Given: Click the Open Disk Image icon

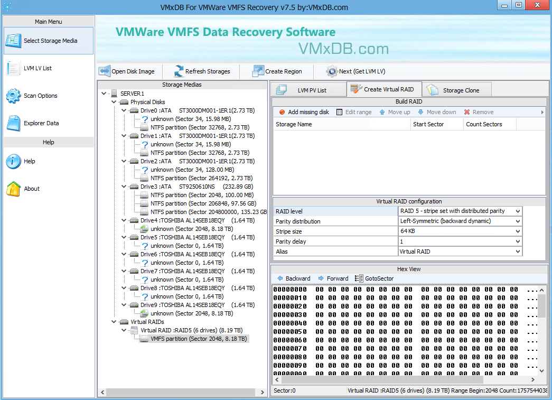Looking at the screenshot, I should [x=104, y=71].
